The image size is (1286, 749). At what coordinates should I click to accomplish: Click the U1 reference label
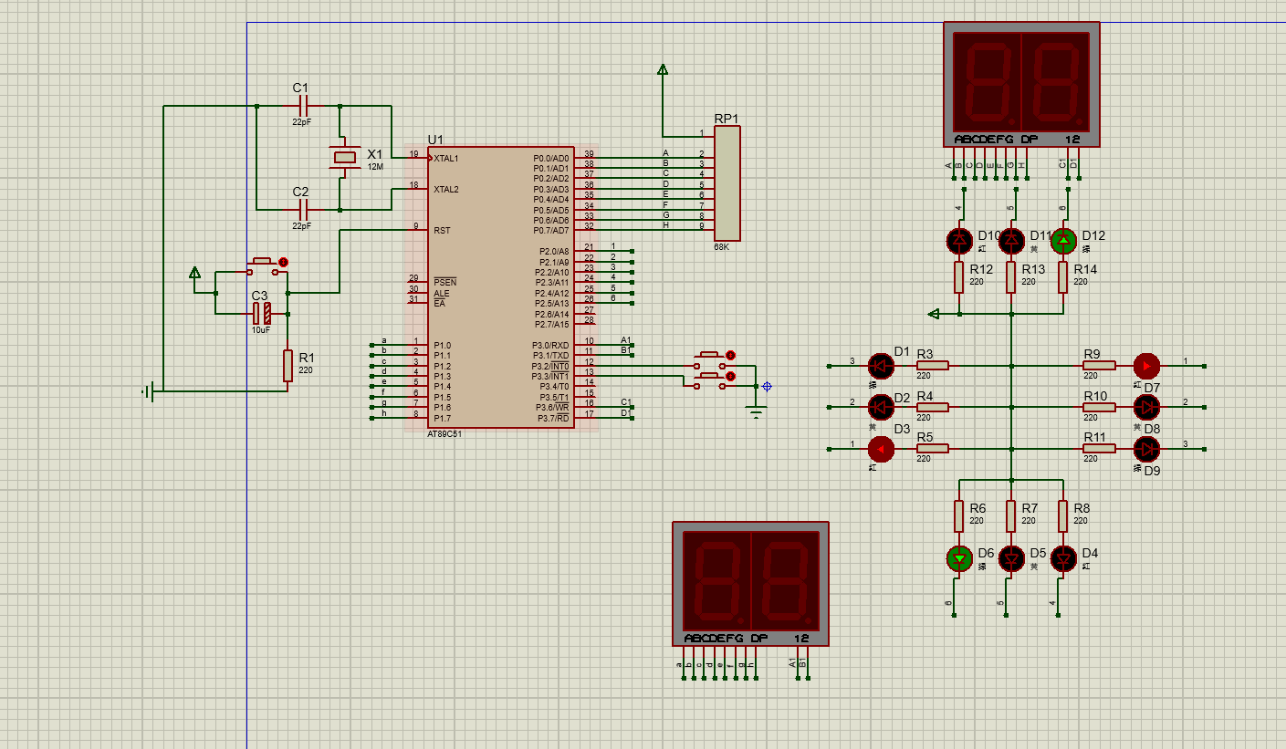point(435,140)
